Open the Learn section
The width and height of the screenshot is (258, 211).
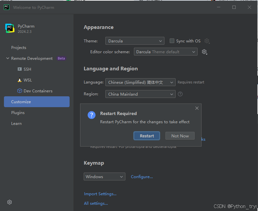[16, 124]
